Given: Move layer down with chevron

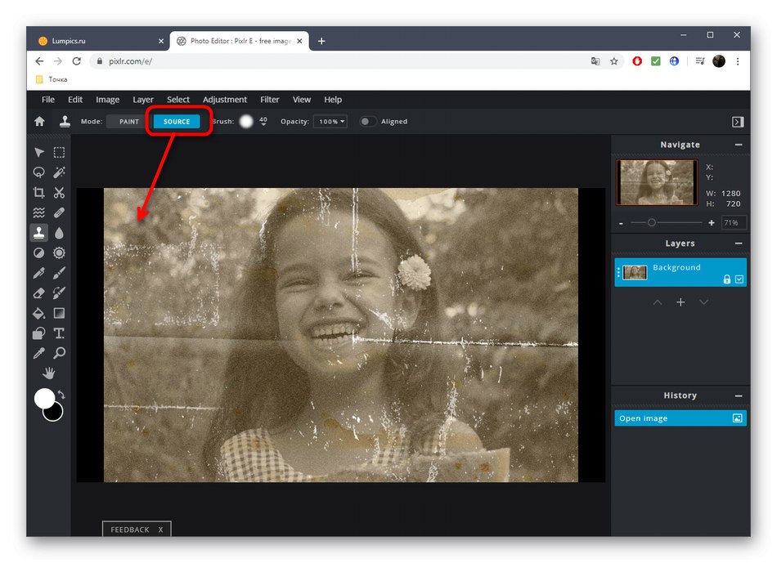Looking at the screenshot, I should click(x=703, y=302).
